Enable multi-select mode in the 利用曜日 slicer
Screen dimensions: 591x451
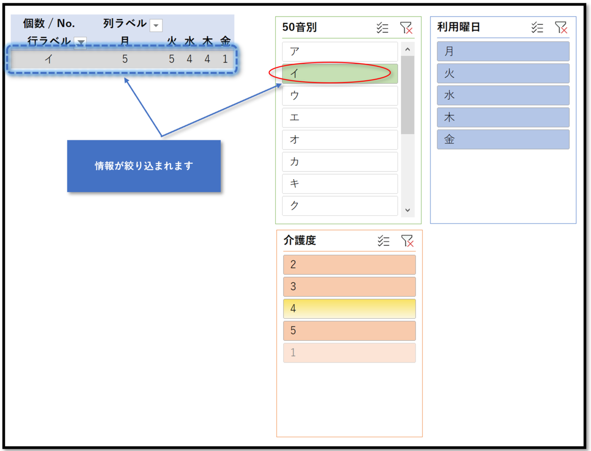click(x=537, y=28)
